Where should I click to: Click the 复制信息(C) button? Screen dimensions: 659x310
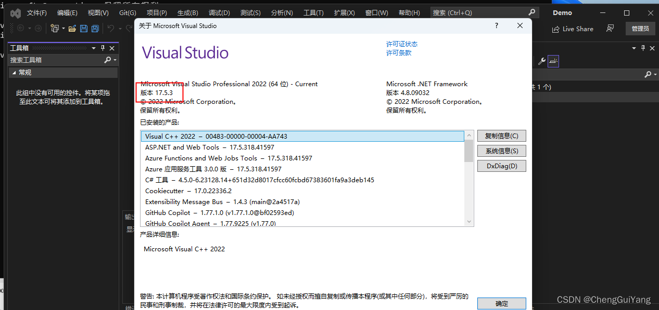pos(502,136)
